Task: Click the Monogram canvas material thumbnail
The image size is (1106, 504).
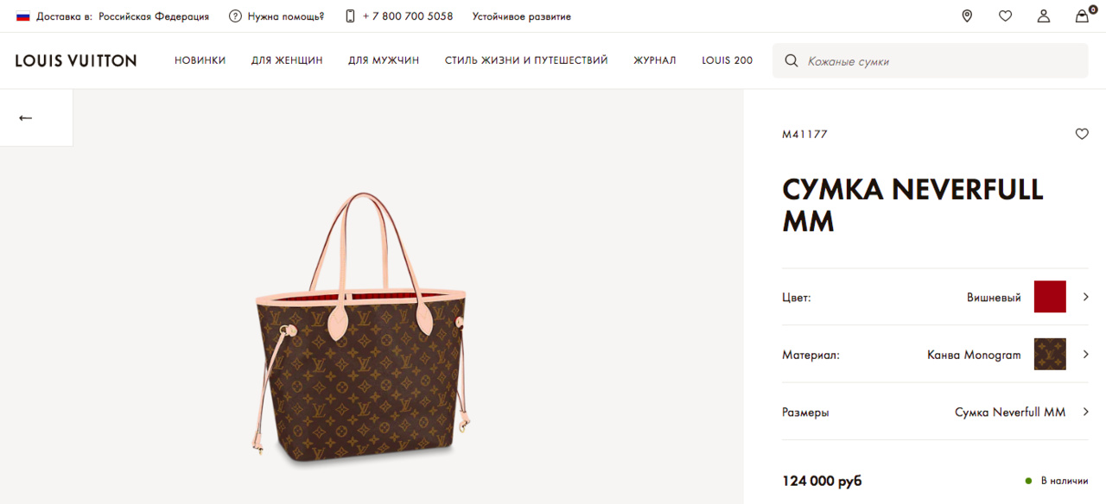Action: tap(1050, 354)
